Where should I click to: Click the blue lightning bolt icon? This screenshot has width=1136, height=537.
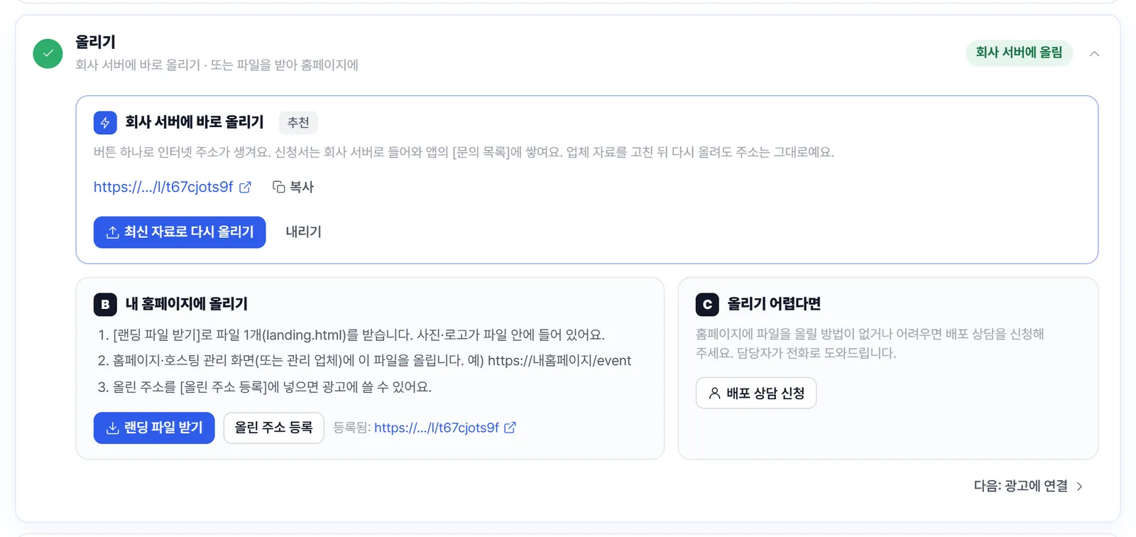(105, 122)
